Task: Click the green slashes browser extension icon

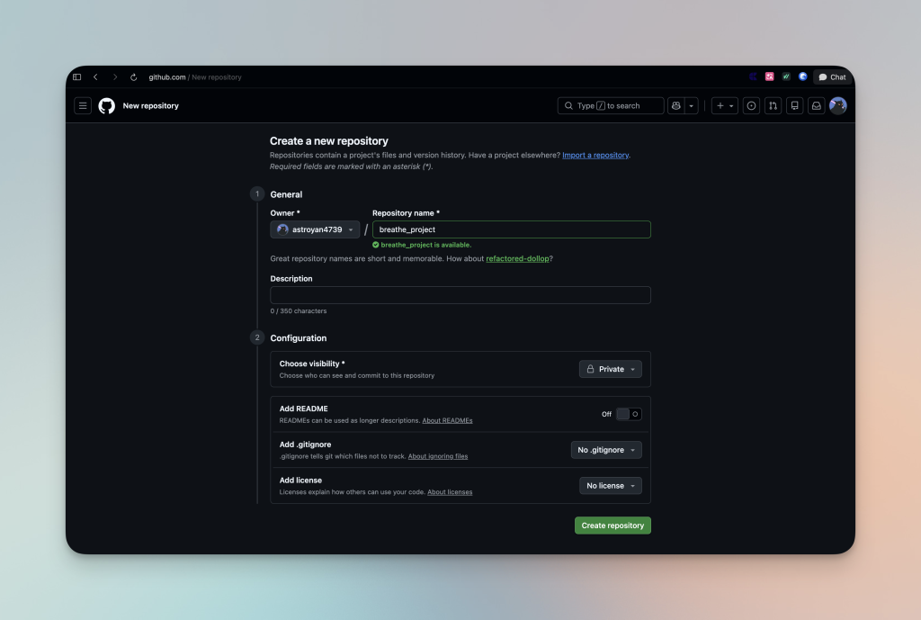Action: point(786,77)
